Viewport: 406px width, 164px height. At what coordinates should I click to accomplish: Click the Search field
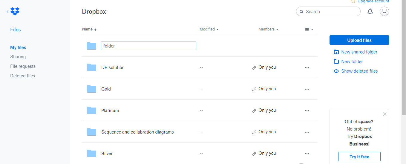tap(328, 12)
